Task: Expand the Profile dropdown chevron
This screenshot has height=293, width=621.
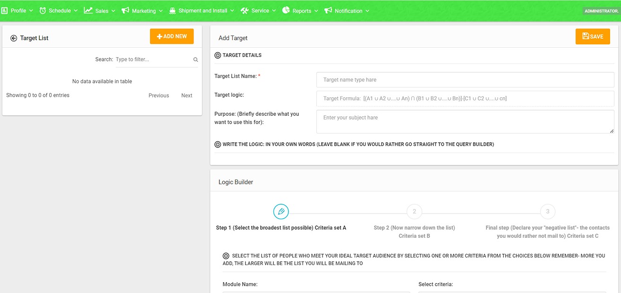Action: click(31, 11)
